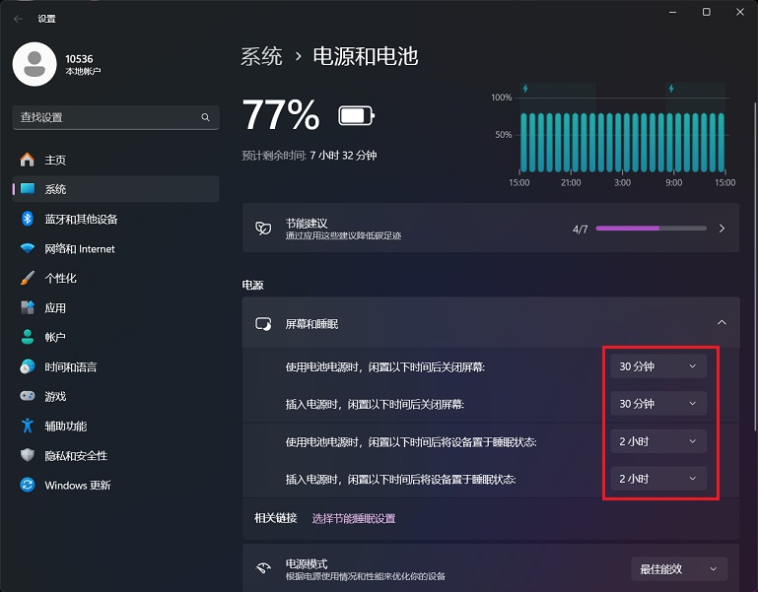Image resolution: width=758 pixels, height=592 pixels.
Task: Click the 应用 apps icon
Action: click(x=28, y=308)
